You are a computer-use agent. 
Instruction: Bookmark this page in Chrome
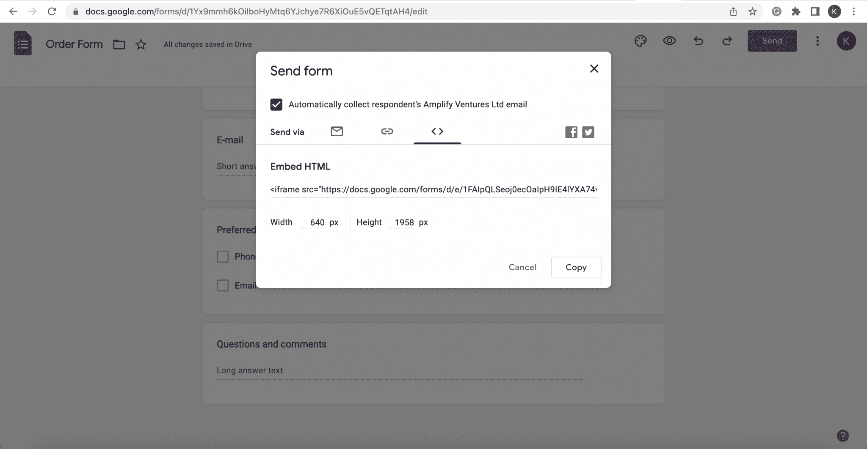[x=752, y=11]
